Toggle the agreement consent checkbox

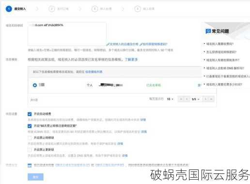point(30,166)
